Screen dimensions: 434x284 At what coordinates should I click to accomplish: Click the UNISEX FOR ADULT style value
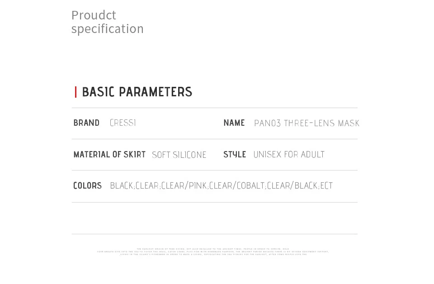click(289, 155)
